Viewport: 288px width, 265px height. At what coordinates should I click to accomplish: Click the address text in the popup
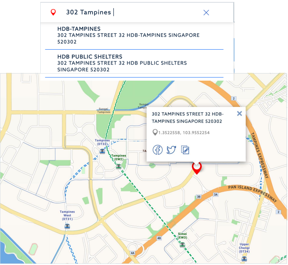click(188, 117)
